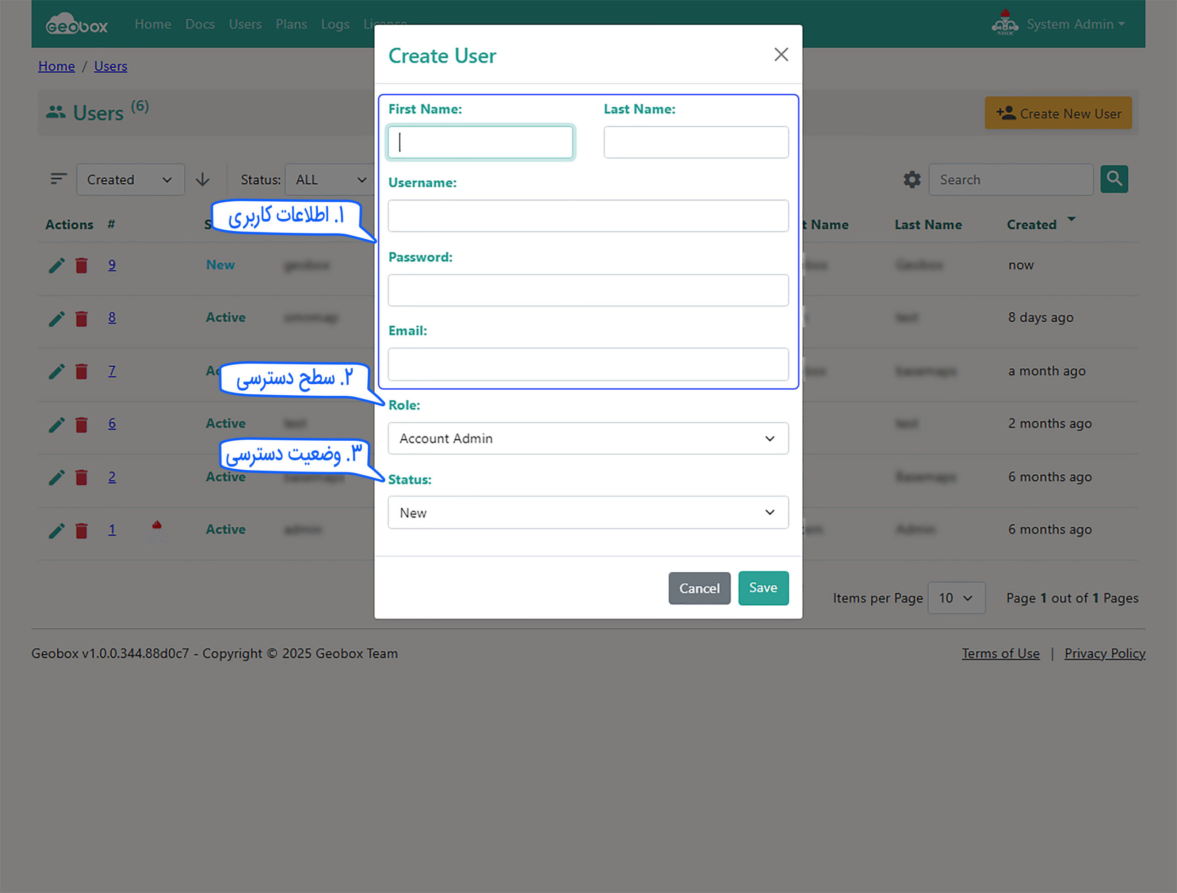Image resolution: width=1177 pixels, height=893 pixels.
Task: Click the Geobox logo in the header
Action: (x=77, y=24)
